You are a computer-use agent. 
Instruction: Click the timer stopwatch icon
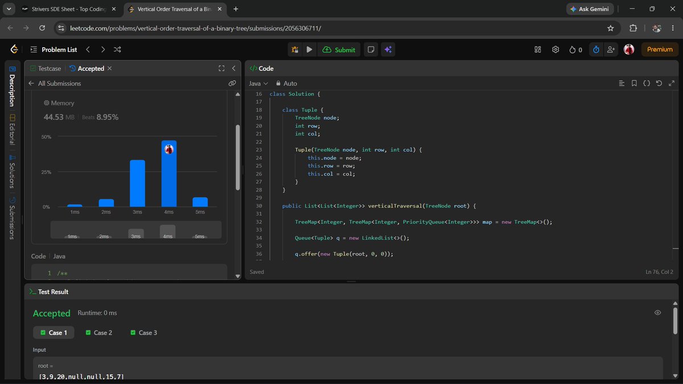[596, 49]
